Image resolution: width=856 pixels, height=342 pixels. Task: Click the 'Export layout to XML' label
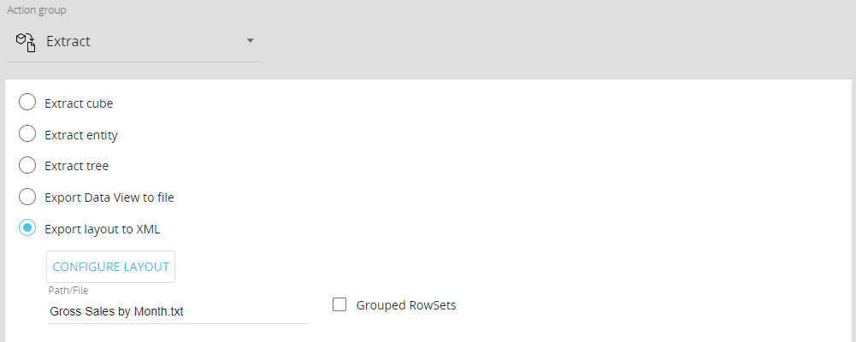pyautogui.click(x=102, y=229)
